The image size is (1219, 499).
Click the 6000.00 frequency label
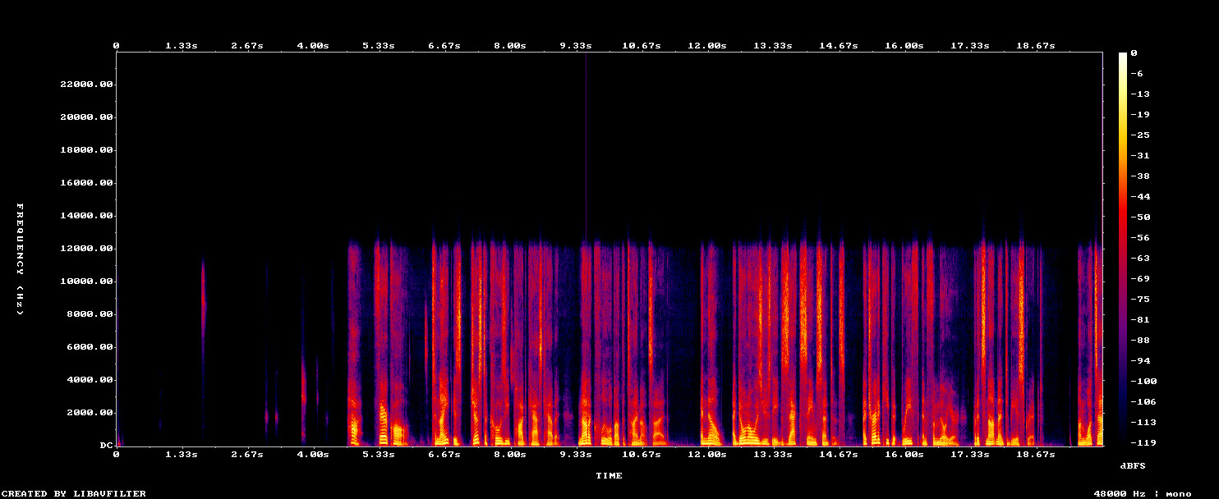(x=90, y=347)
